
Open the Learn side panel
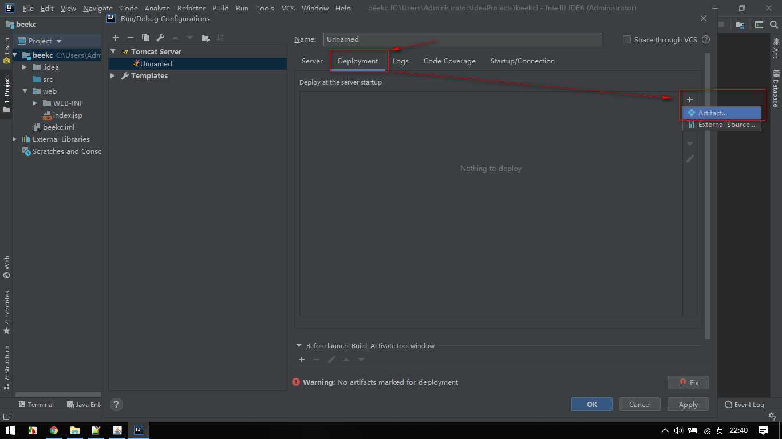(7, 50)
